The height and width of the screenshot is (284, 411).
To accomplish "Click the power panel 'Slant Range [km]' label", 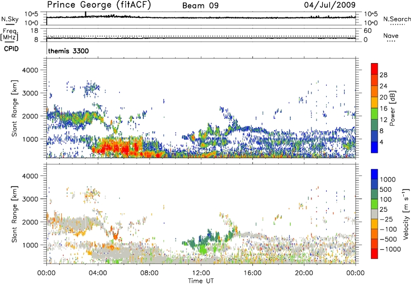I will pos(14,108).
